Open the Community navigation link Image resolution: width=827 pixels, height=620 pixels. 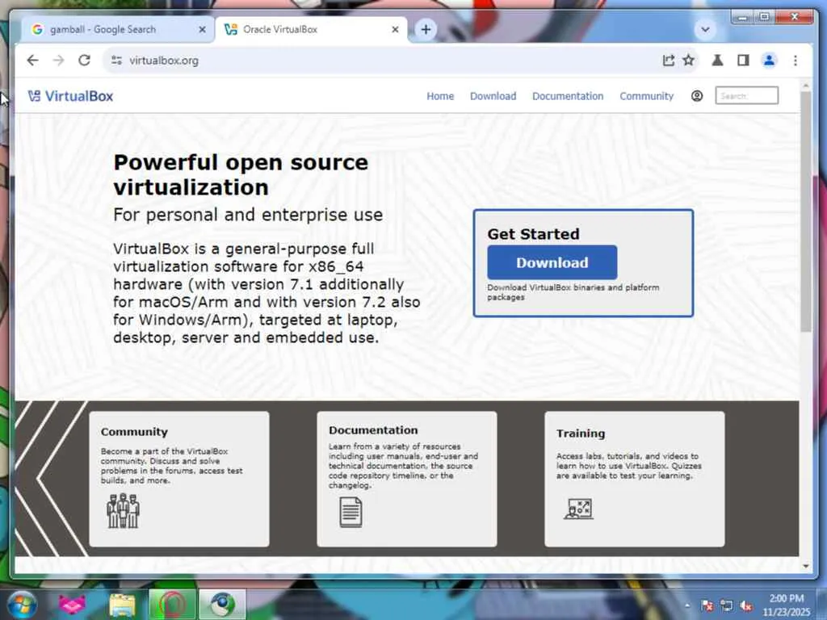click(647, 96)
